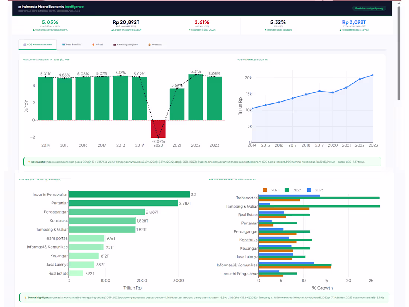Click Tambang & Galian 2022 green growth bar

pos(319,206)
